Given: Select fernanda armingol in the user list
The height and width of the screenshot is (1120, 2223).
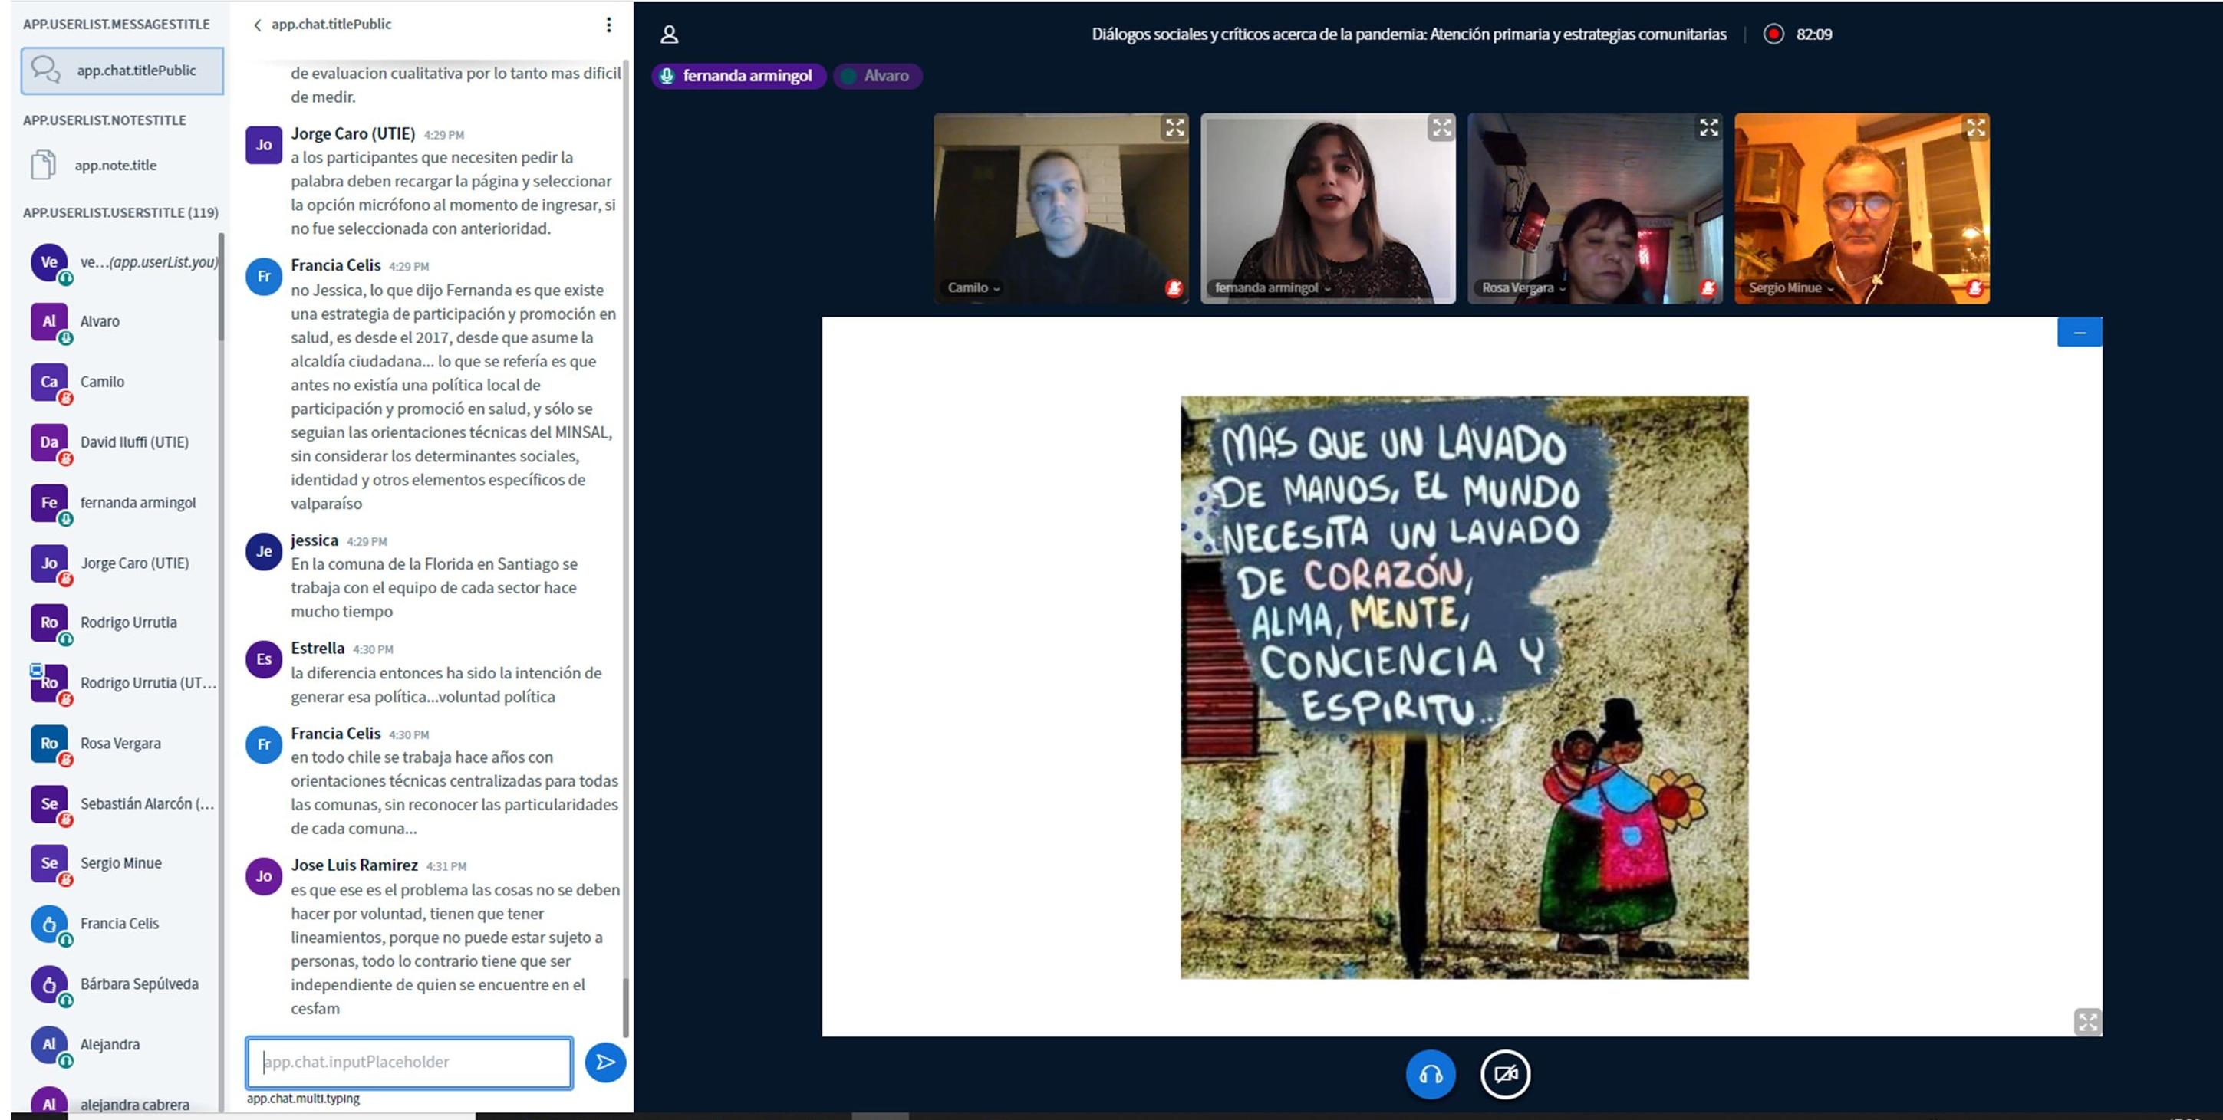Looking at the screenshot, I should click(x=123, y=503).
